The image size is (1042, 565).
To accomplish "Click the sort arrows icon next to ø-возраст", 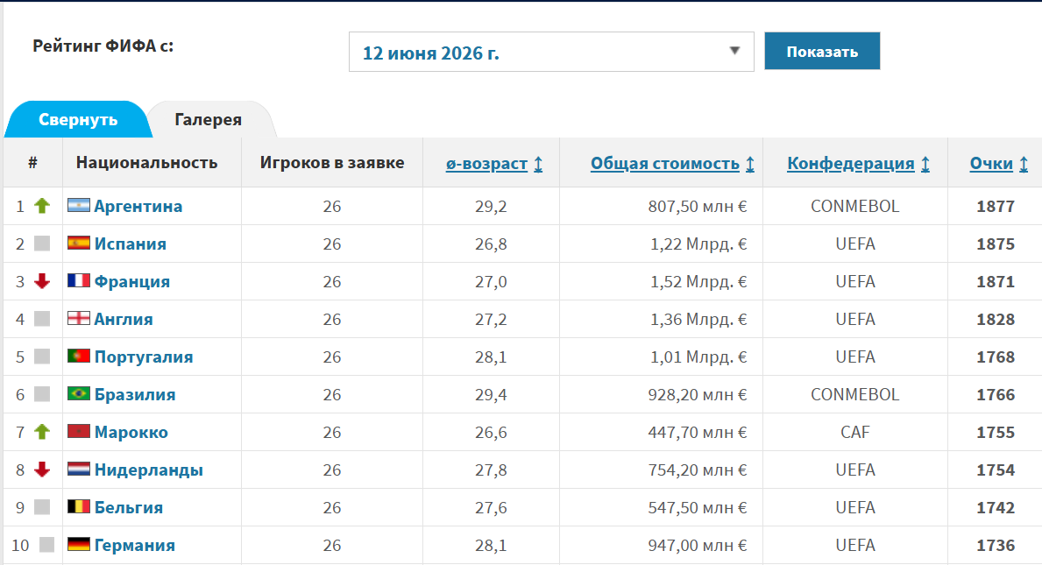I will (538, 163).
